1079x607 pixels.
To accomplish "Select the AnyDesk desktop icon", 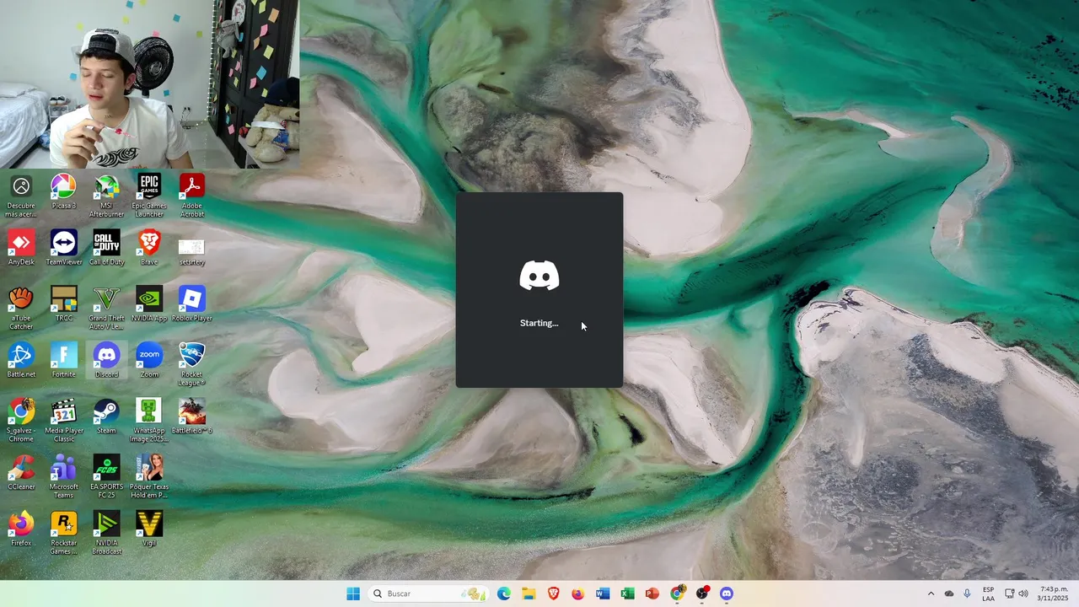I will 21,250.
